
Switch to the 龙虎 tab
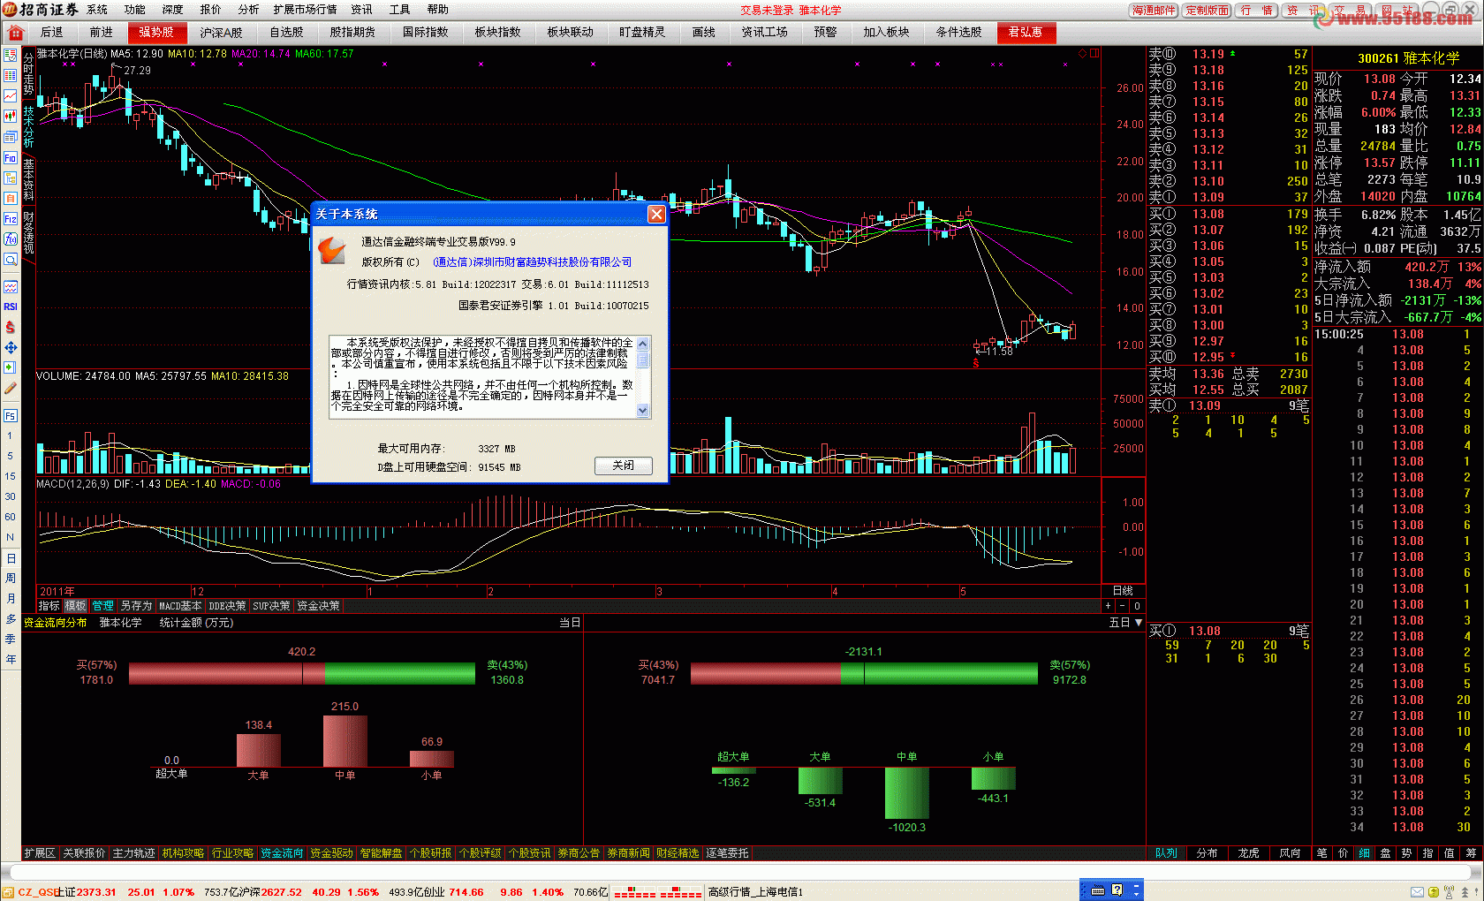1248,853
